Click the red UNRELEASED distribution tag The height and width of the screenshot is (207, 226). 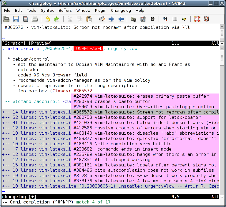(88, 49)
